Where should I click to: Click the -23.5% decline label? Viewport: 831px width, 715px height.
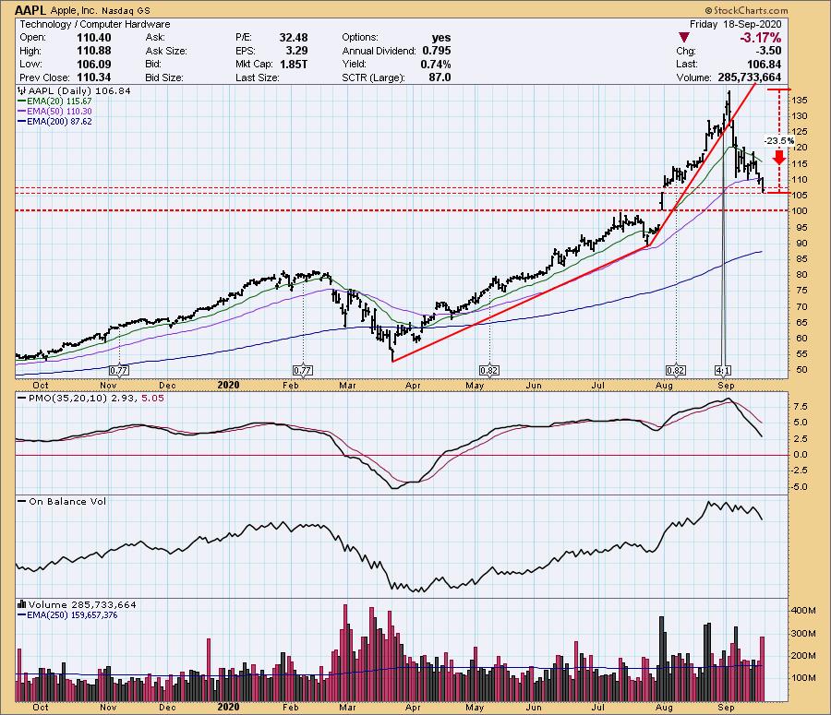click(x=779, y=141)
